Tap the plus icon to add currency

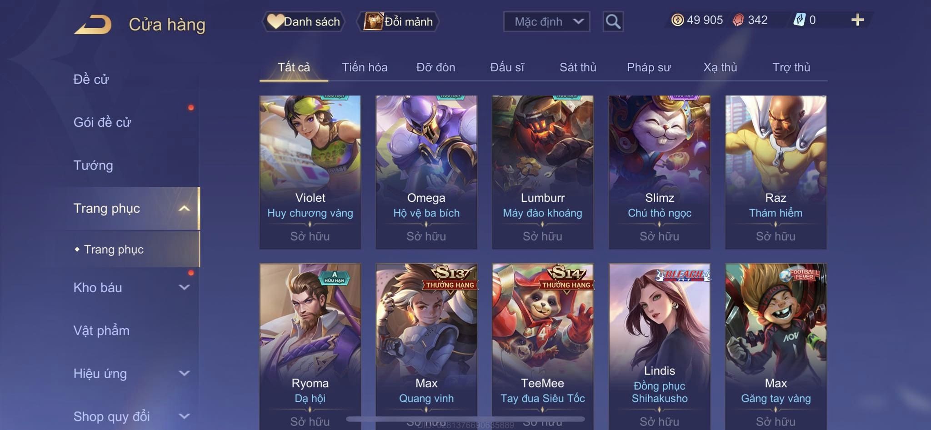[857, 20]
